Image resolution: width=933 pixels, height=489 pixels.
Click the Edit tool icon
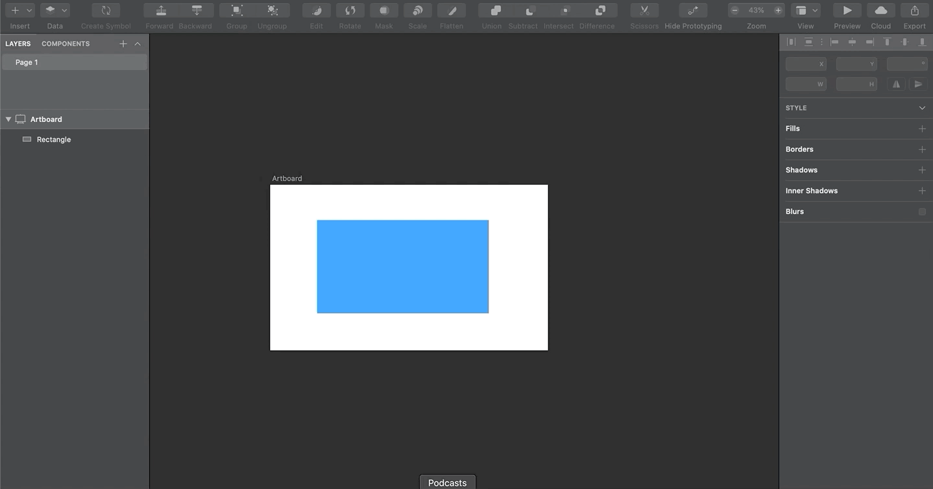coord(316,10)
